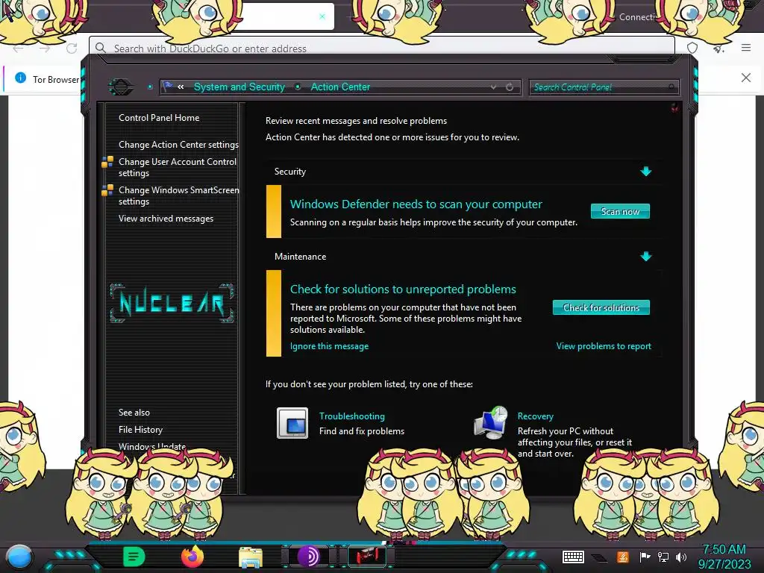The width and height of the screenshot is (764, 573).
Task: Click the Action Center flag icon in address bar
Action: pos(168,87)
